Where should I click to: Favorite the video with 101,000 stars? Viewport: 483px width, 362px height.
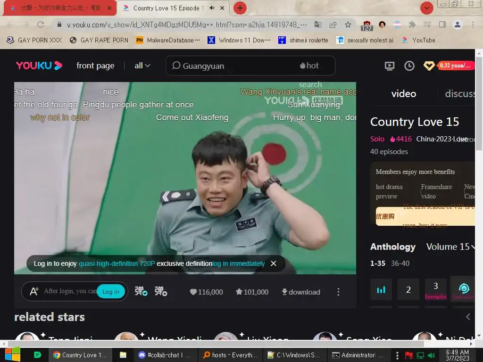click(x=252, y=292)
